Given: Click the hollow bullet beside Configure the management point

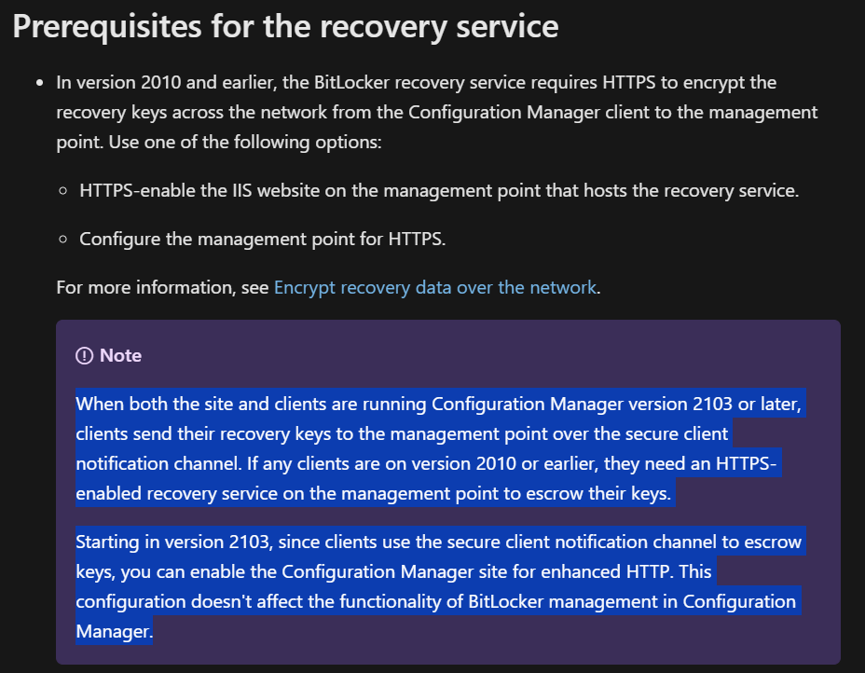Looking at the screenshot, I should (62, 240).
